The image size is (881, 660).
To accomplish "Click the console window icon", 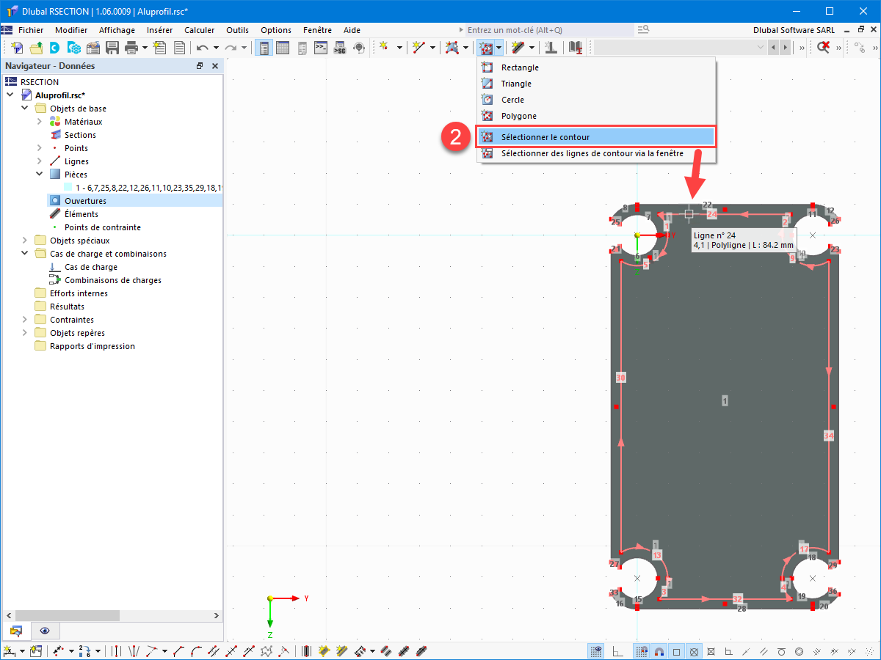I will coord(321,48).
